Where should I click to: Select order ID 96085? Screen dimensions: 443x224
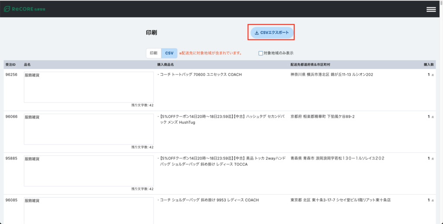pyautogui.click(x=11, y=200)
